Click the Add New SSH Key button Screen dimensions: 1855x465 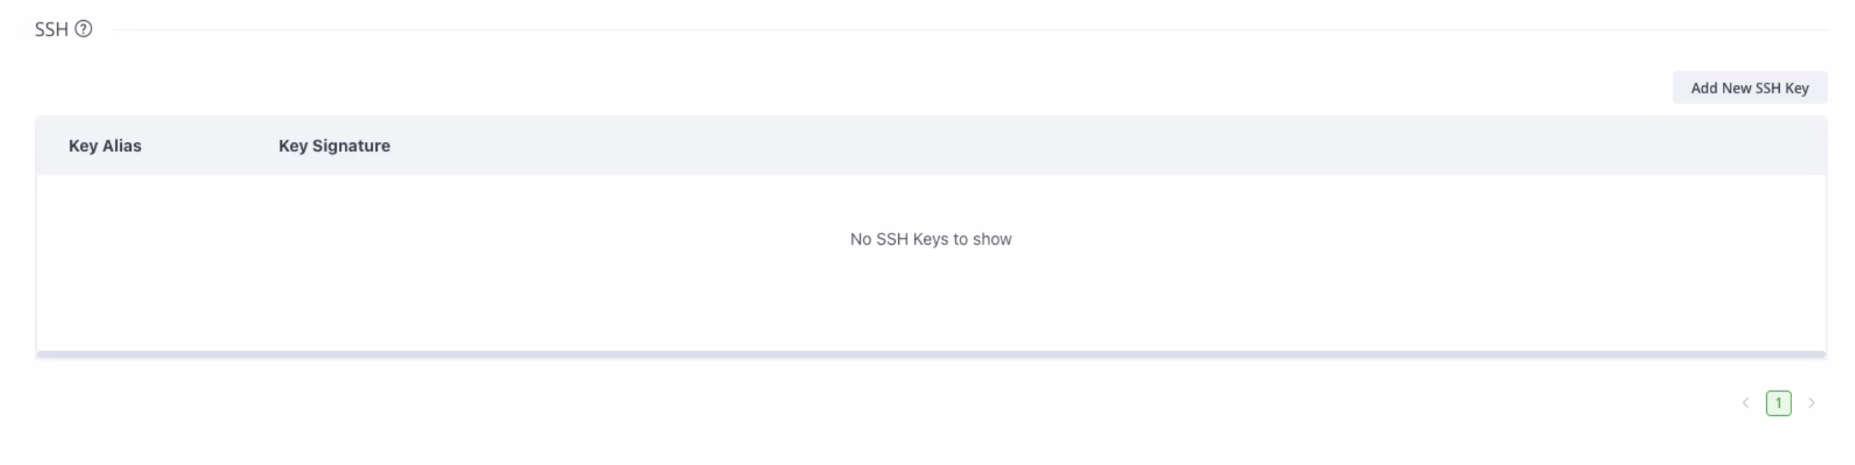tap(1750, 87)
